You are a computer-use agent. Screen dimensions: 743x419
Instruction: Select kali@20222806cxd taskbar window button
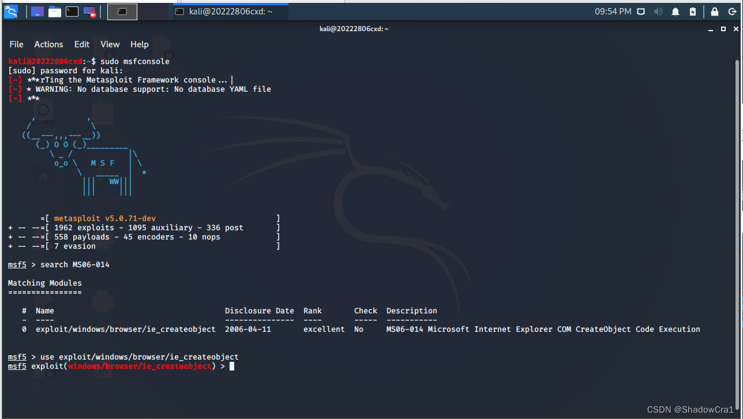pyautogui.click(x=231, y=12)
